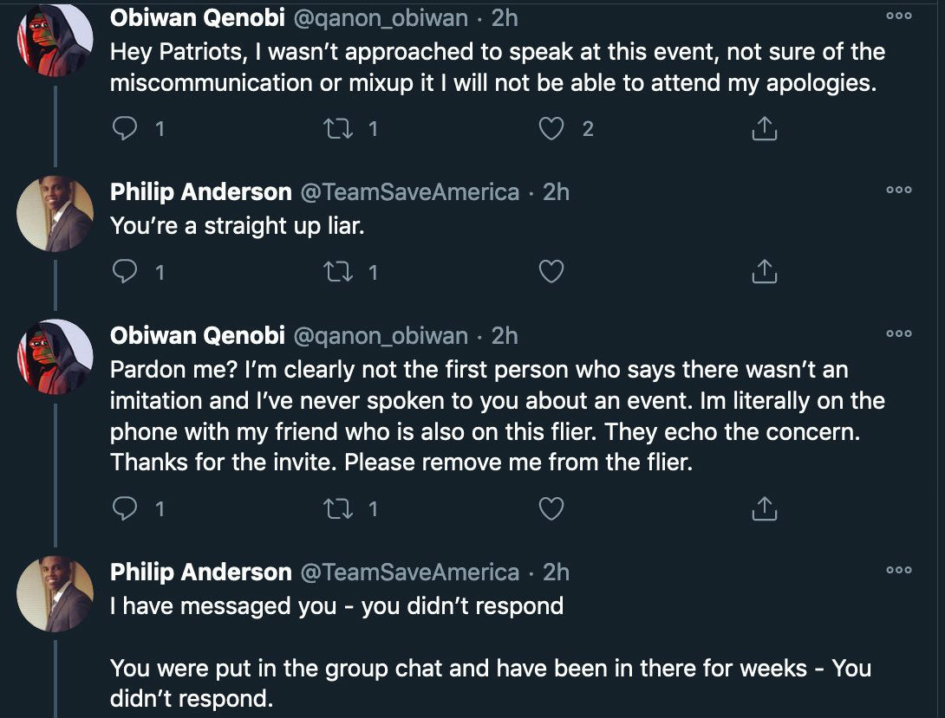Image resolution: width=945 pixels, height=718 pixels.
Task: Retweet 'You're a straight up liar' tweet
Action: 339,272
